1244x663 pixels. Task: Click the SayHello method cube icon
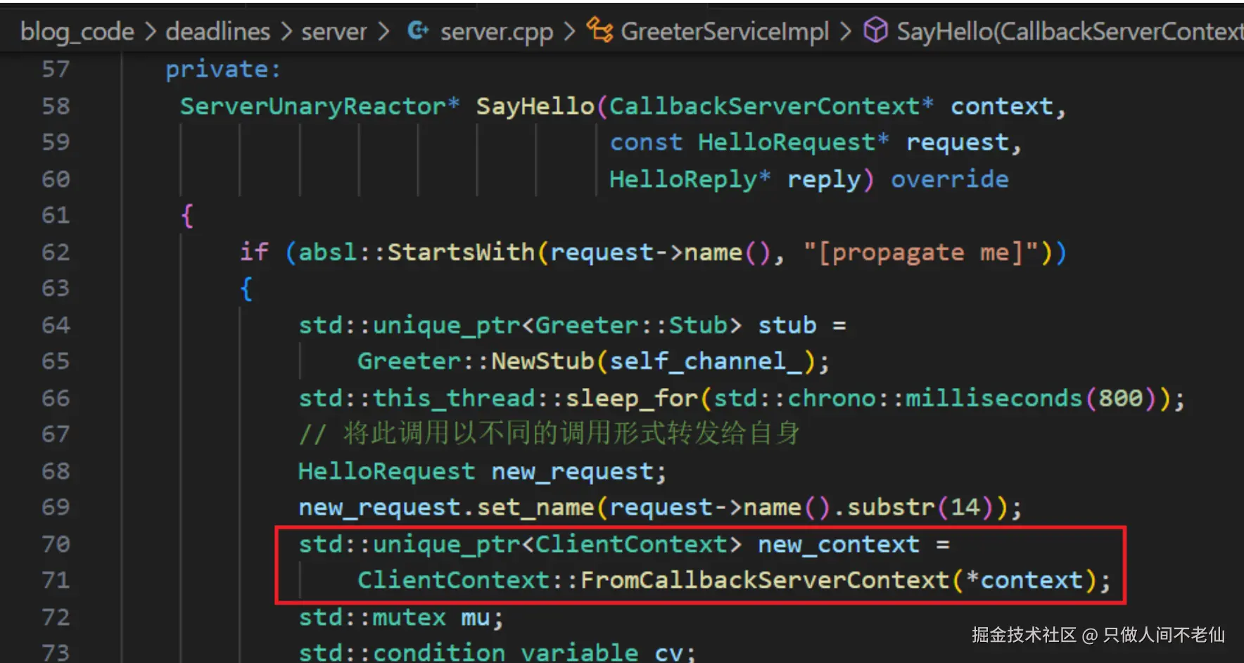pyautogui.click(x=875, y=31)
